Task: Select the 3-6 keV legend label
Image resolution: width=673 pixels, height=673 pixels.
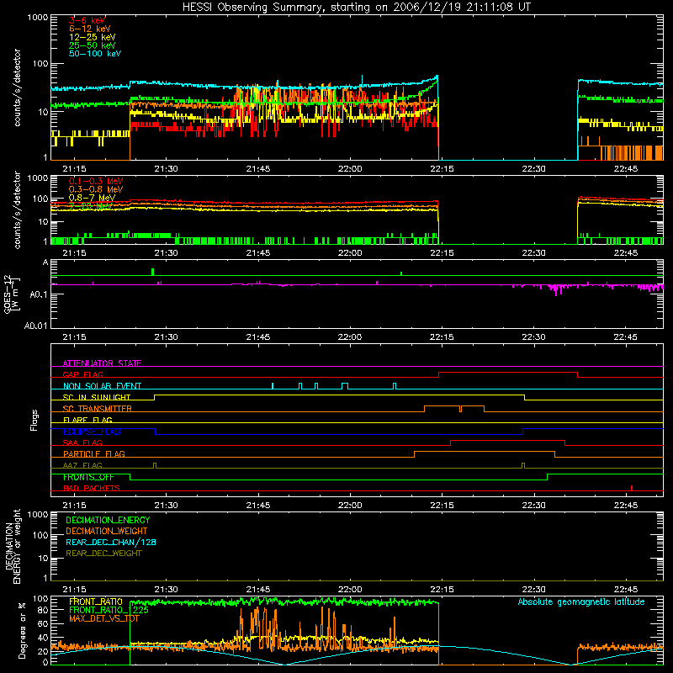Action: pos(87,20)
